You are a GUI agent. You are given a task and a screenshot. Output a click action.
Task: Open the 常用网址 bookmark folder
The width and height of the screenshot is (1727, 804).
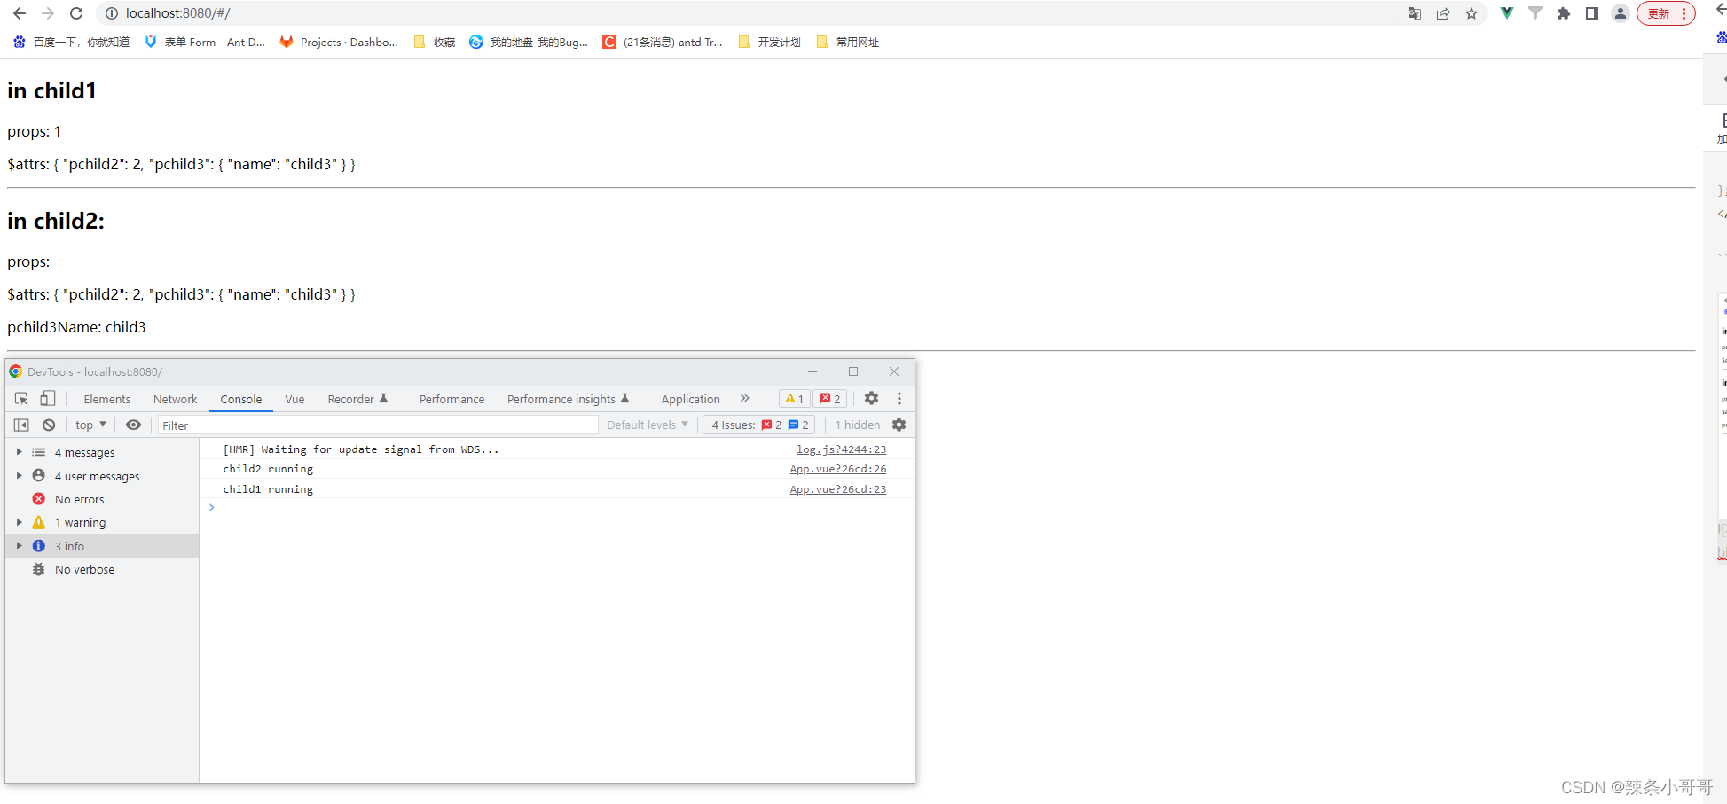(847, 42)
